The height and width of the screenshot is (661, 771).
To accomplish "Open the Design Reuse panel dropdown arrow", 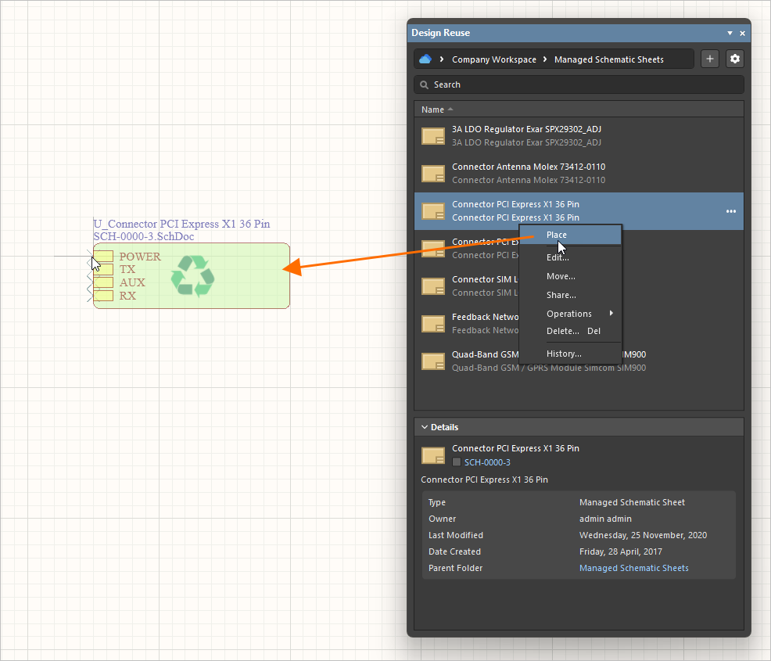I will tap(730, 34).
